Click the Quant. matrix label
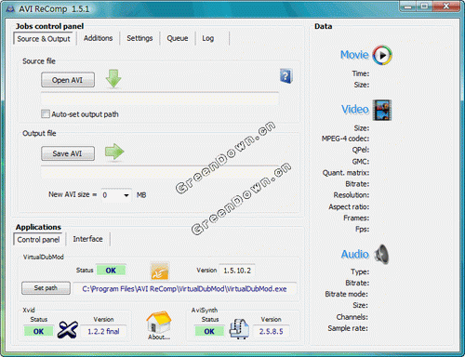The width and height of the screenshot is (465, 357). point(346,173)
